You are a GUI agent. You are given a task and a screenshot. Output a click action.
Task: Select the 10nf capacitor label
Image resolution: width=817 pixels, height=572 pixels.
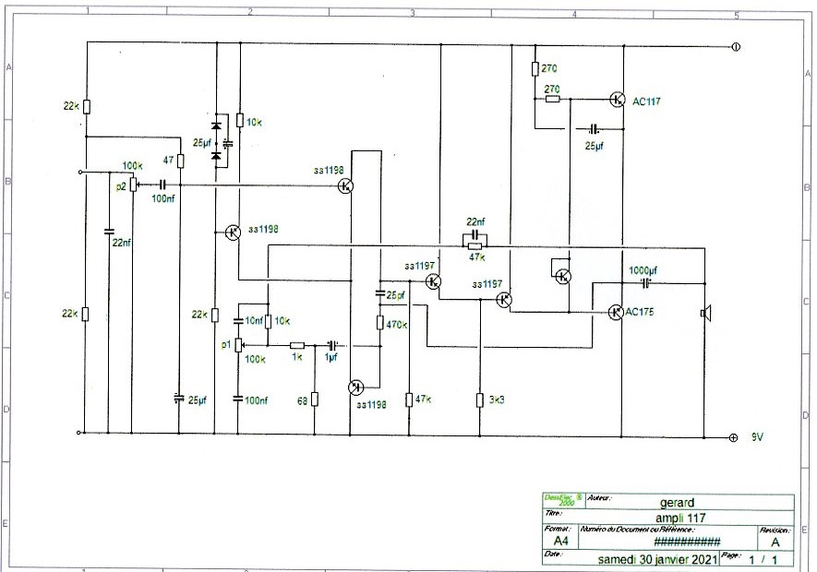(254, 321)
